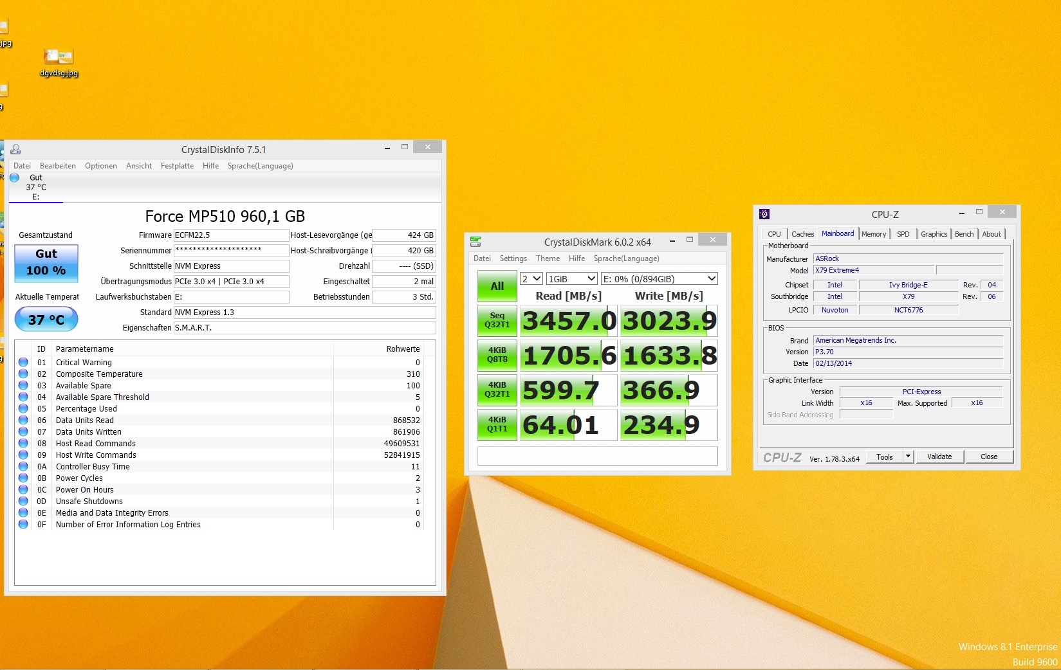Open test count dropdown showing 2
Screen dimensions: 1061x670
click(x=531, y=278)
